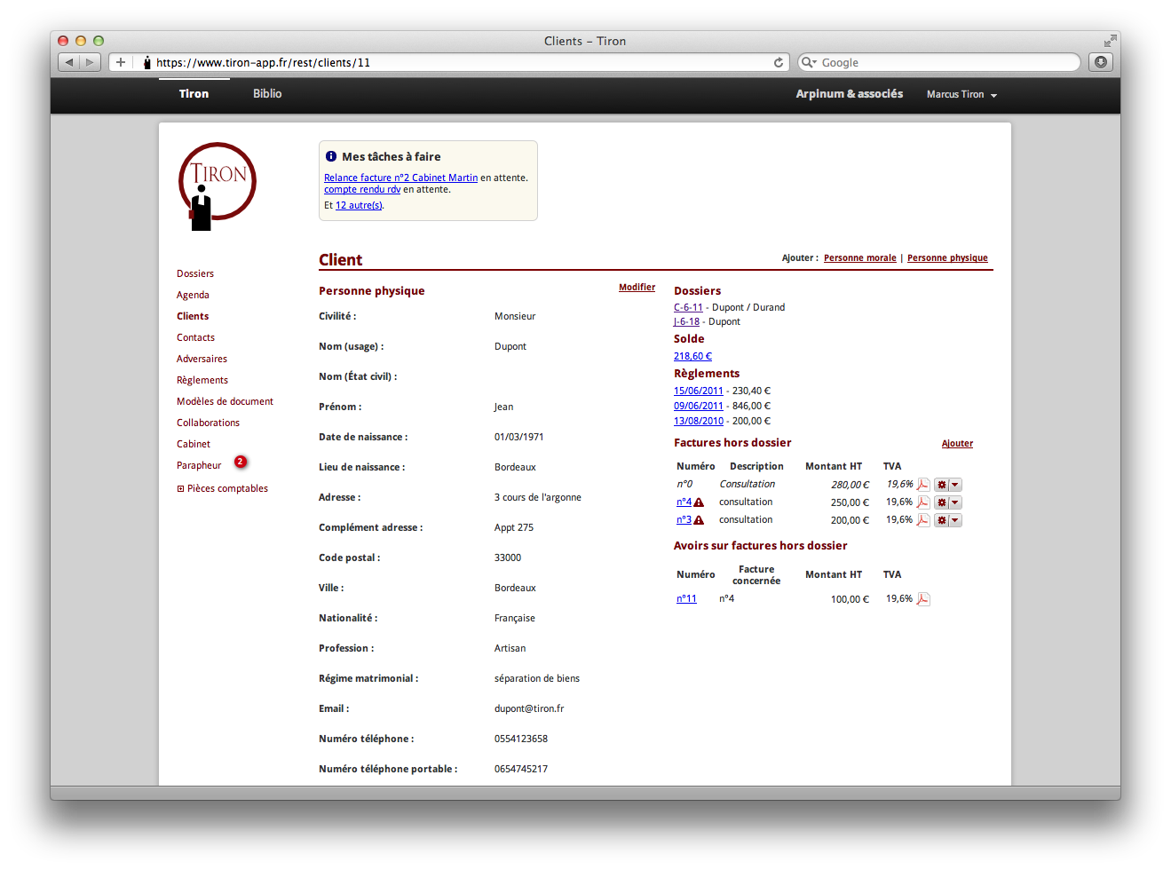Screen dimensions: 1171x870
Task: Open PDF of invoice n°0
Action: tap(923, 485)
